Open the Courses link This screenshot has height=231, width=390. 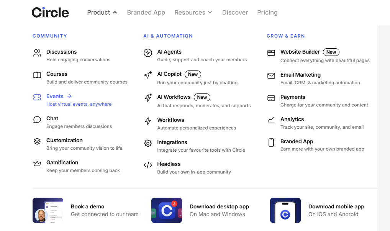[x=57, y=74]
